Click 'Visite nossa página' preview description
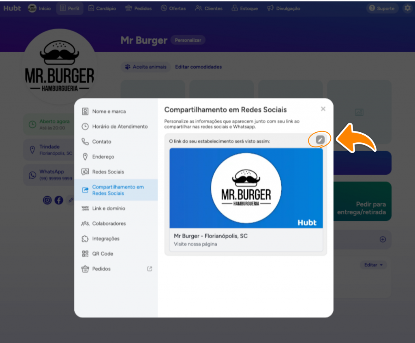This screenshot has height=343, width=415. 195,244
